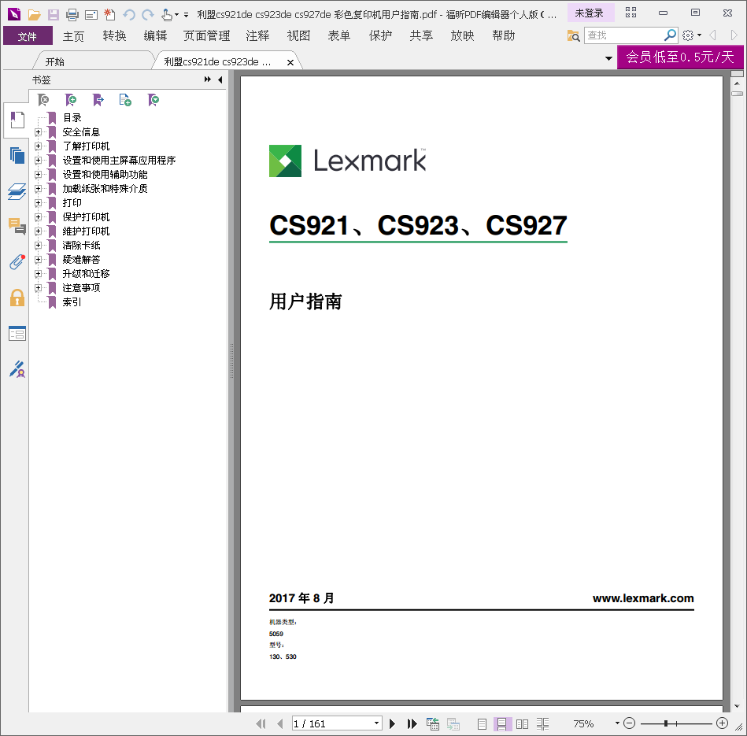The height and width of the screenshot is (736, 747).
Task: Click the delete bookmark icon
Action: (43, 99)
